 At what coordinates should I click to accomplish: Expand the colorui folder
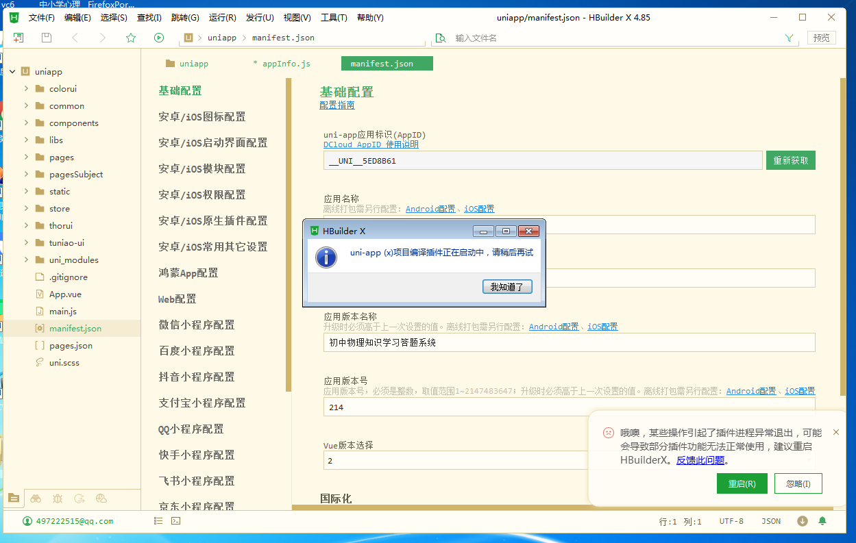[26, 89]
